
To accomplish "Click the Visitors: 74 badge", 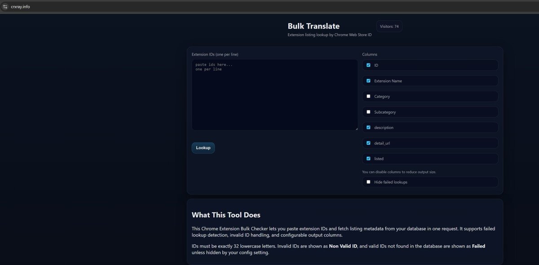I will tap(389, 26).
